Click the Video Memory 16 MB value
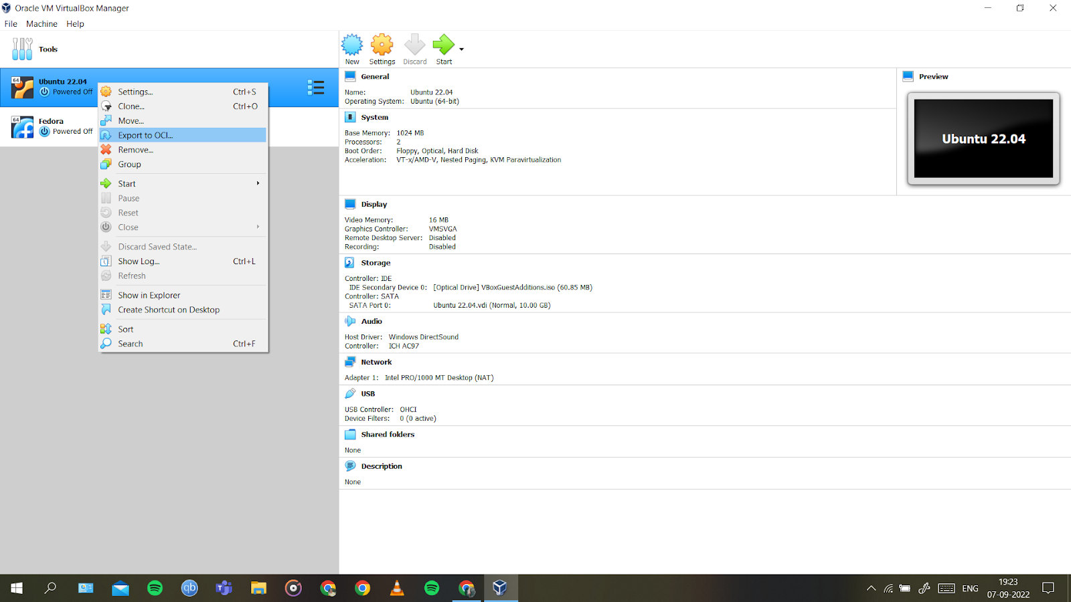1071x602 pixels. (438, 220)
